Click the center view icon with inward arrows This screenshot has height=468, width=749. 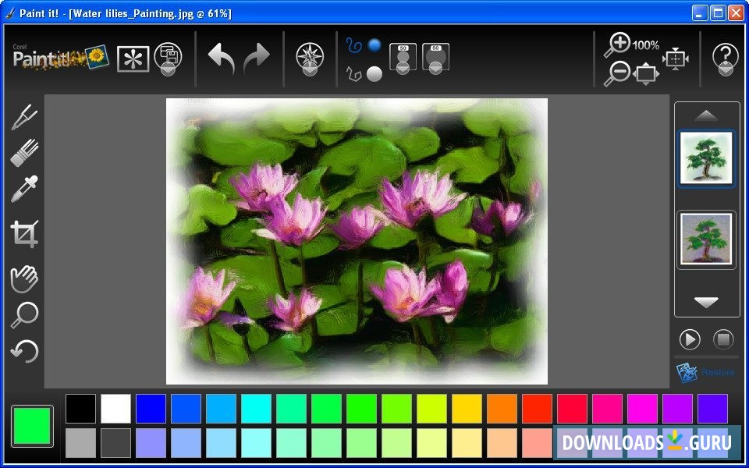[x=676, y=58]
